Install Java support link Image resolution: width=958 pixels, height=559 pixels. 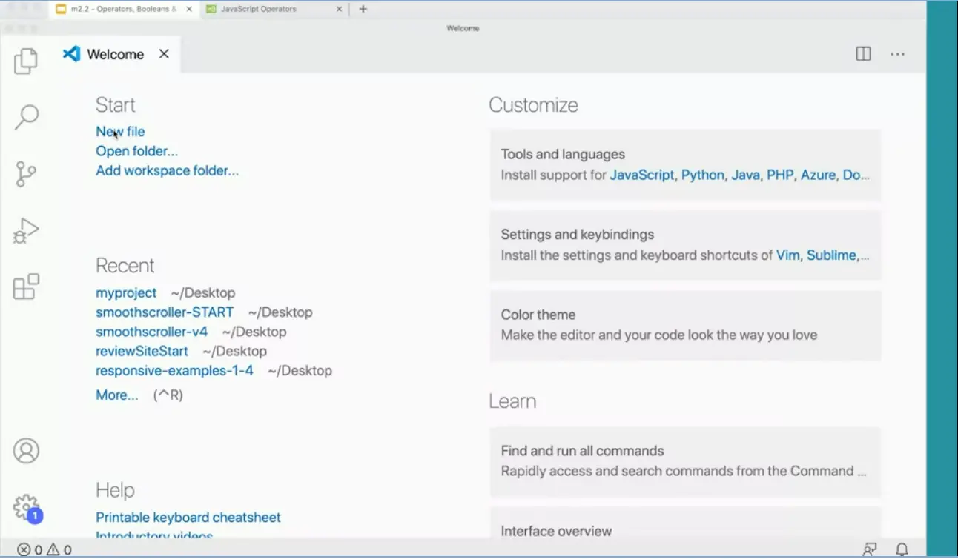click(745, 175)
